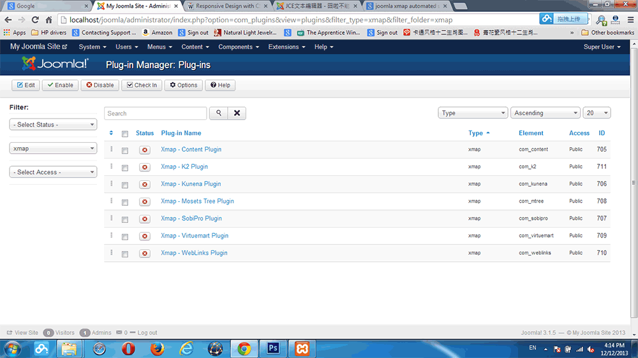Viewport: 638px width, 358px height.
Task: Expand the Components dropdown menu
Action: pos(239,47)
